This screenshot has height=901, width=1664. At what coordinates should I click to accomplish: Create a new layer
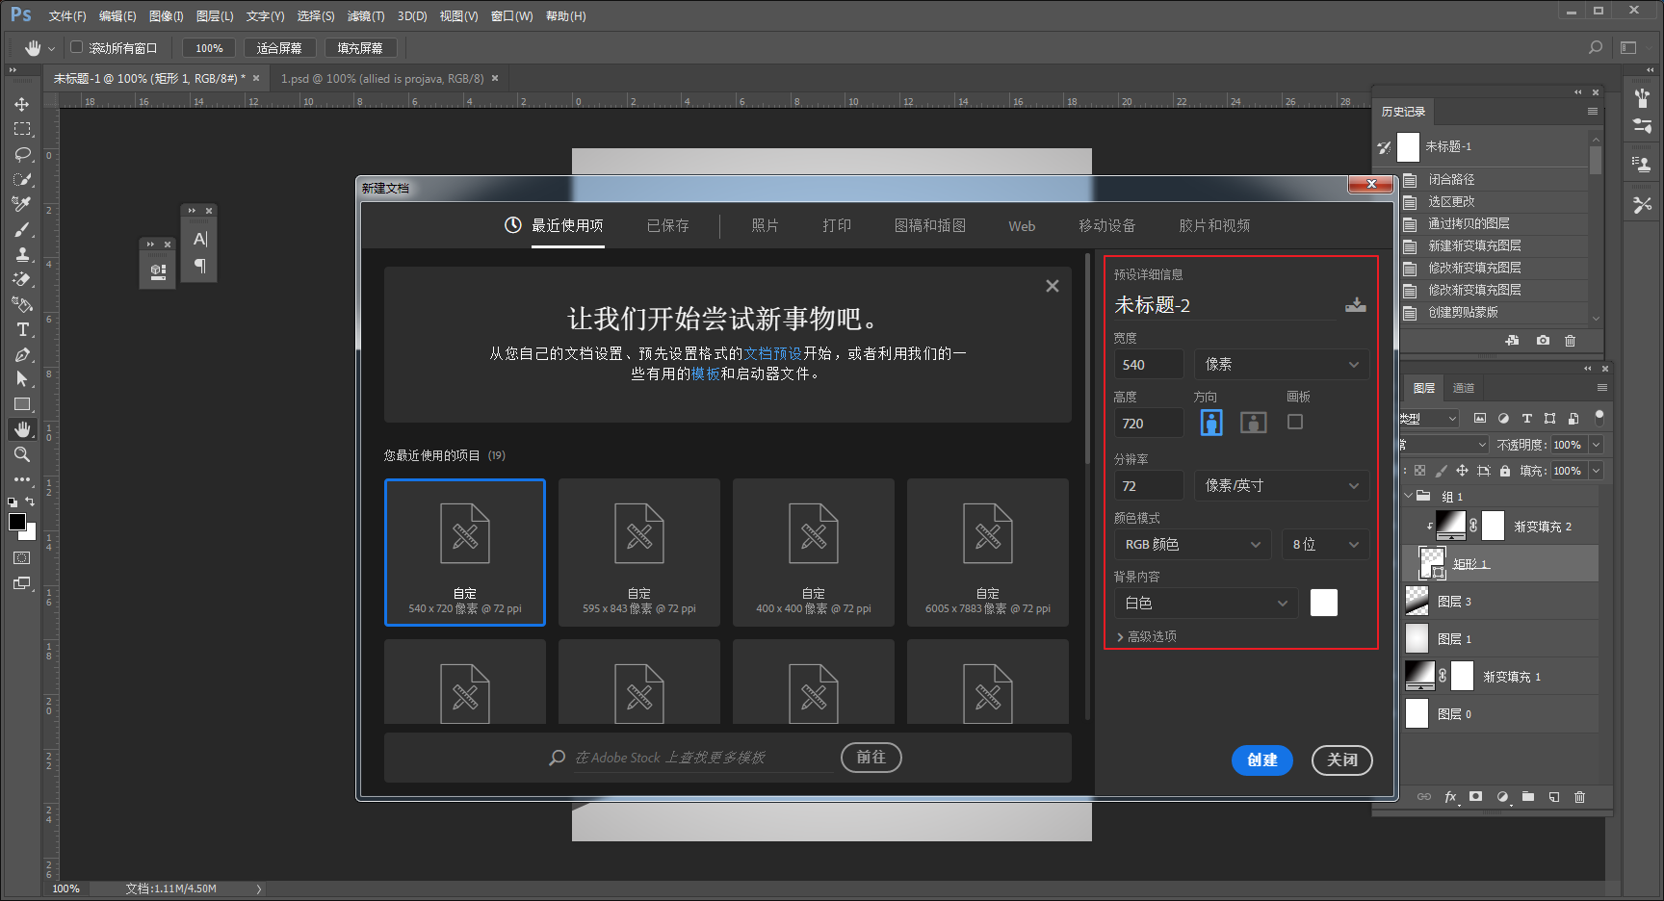(x=1554, y=797)
